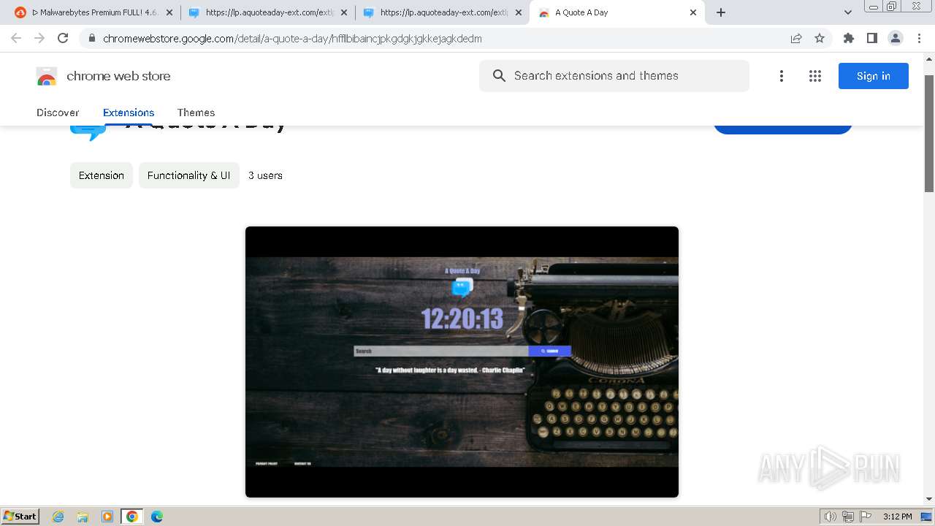Close the A Quote A Day tab
Screen dimensions: 935x526
pyautogui.click(x=693, y=12)
